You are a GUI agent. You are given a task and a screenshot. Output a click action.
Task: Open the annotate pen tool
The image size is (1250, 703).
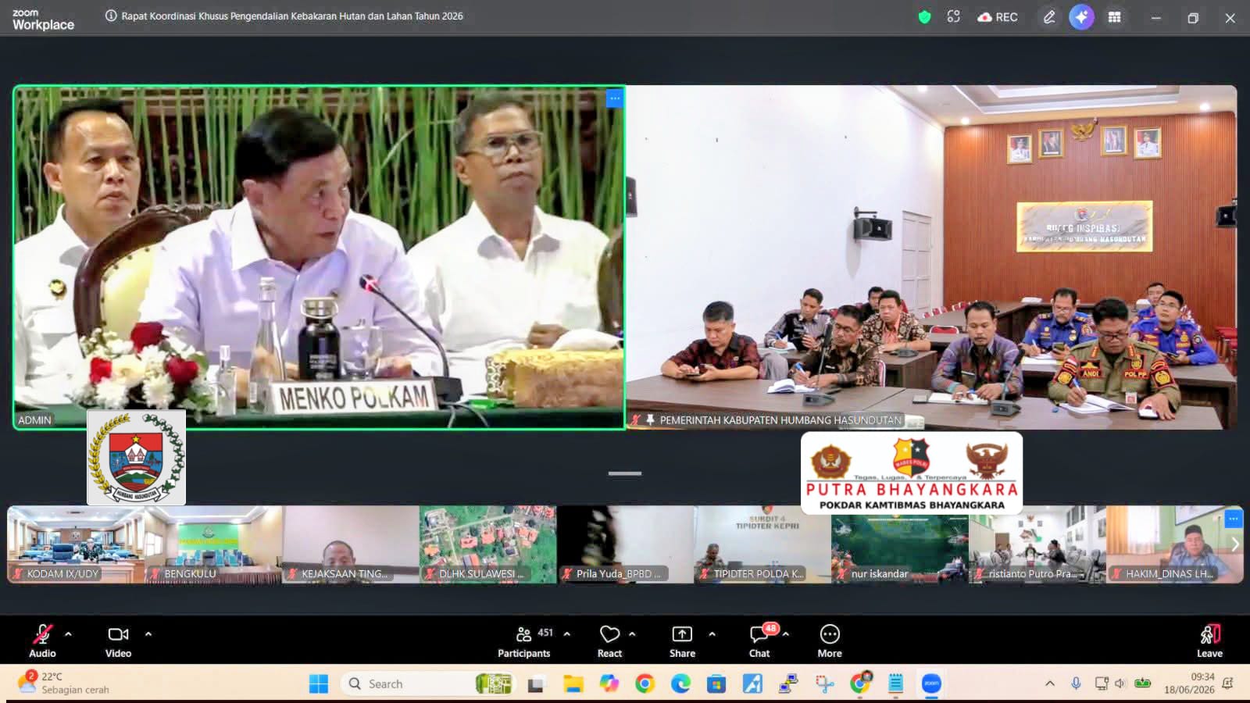point(1049,17)
